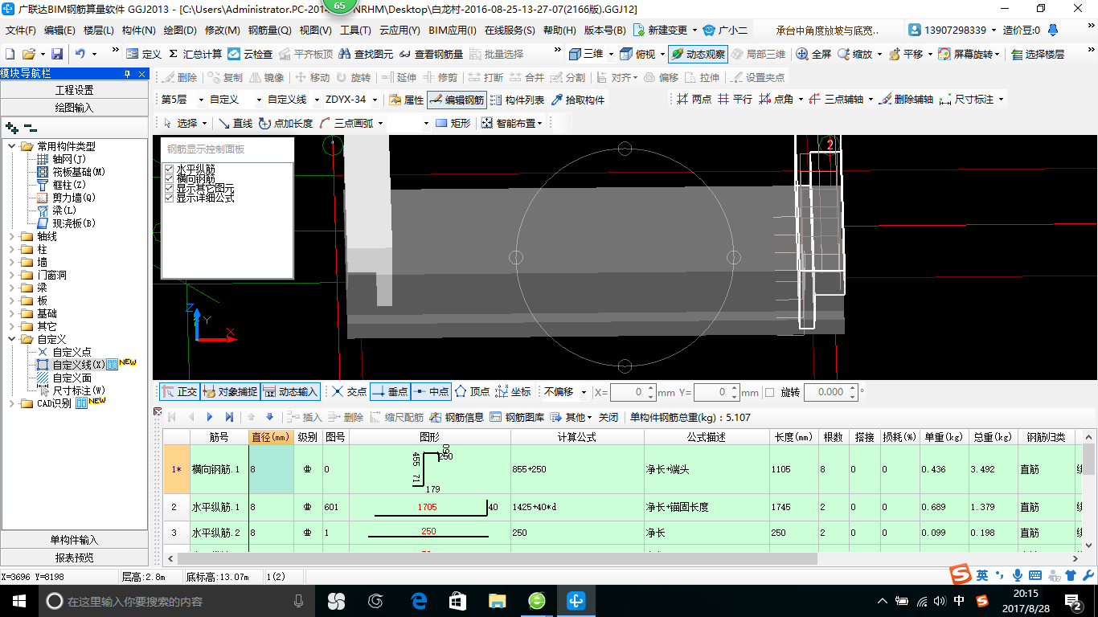Click taskbar search box
The width and height of the screenshot is (1098, 617).
pyautogui.click(x=176, y=600)
